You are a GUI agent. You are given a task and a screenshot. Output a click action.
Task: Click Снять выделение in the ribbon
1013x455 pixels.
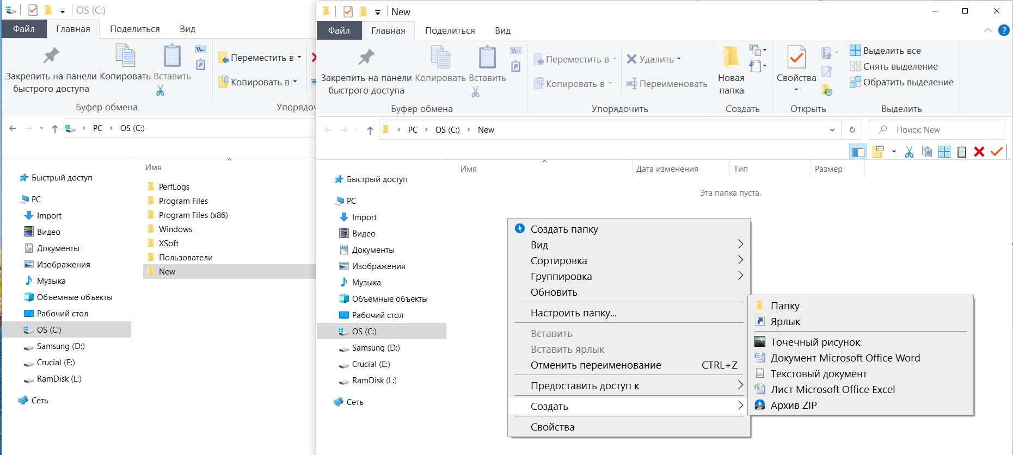tap(900, 66)
